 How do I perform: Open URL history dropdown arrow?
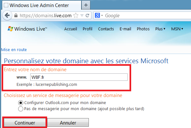82,16
